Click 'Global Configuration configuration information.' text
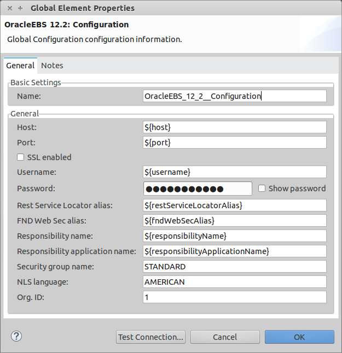 click(x=95, y=39)
